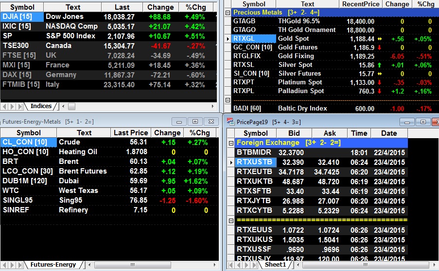Screen dimensions: 439x271
Task: Select the BADI [60] symbol cell
Action: click(x=254, y=108)
